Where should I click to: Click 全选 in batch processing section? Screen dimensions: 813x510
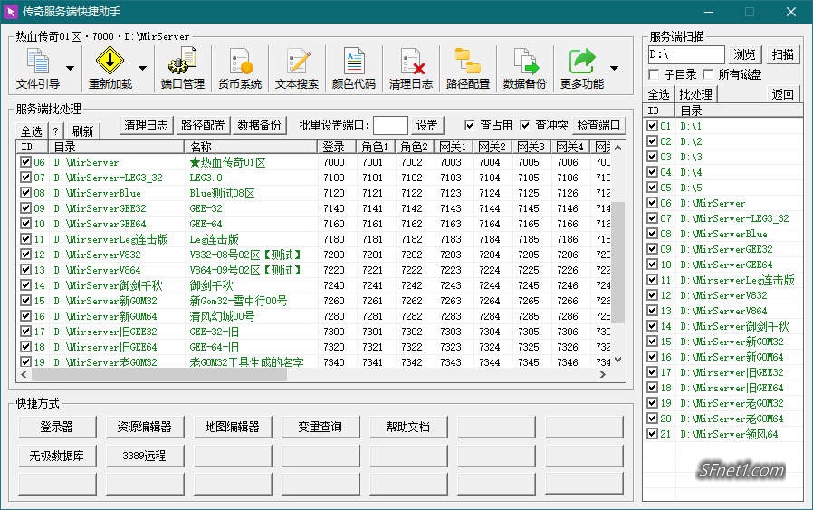pos(31,130)
